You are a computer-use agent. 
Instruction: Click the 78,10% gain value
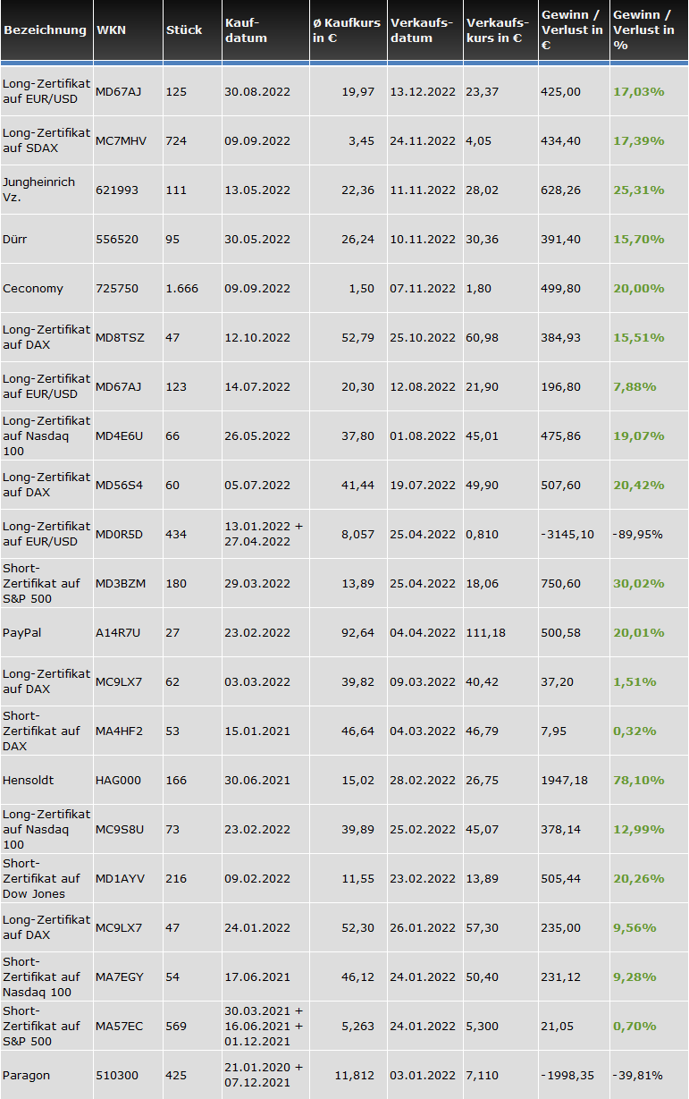tap(638, 781)
